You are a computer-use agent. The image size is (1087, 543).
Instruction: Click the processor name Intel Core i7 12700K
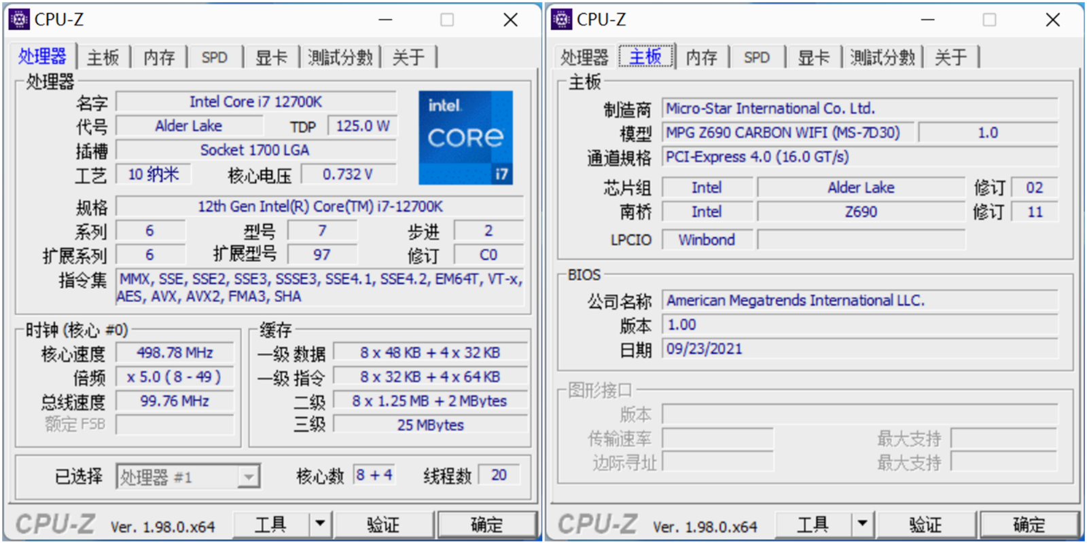tap(256, 102)
